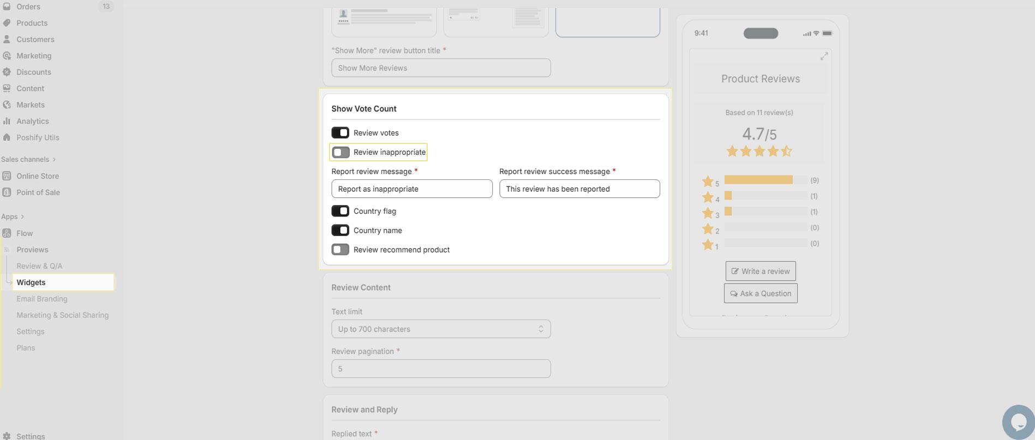
Task: Click the Point of Sale icon
Action: [7, 192]
